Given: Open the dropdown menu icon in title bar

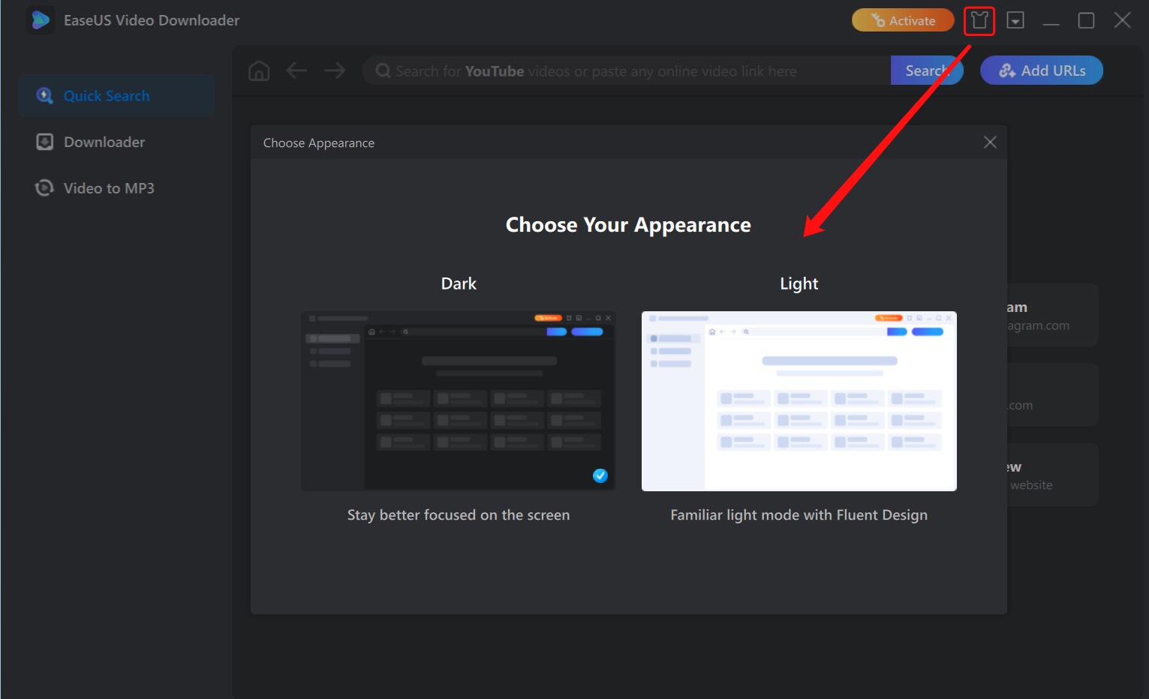Looking at the screenshot, I should pos(1015,20).
